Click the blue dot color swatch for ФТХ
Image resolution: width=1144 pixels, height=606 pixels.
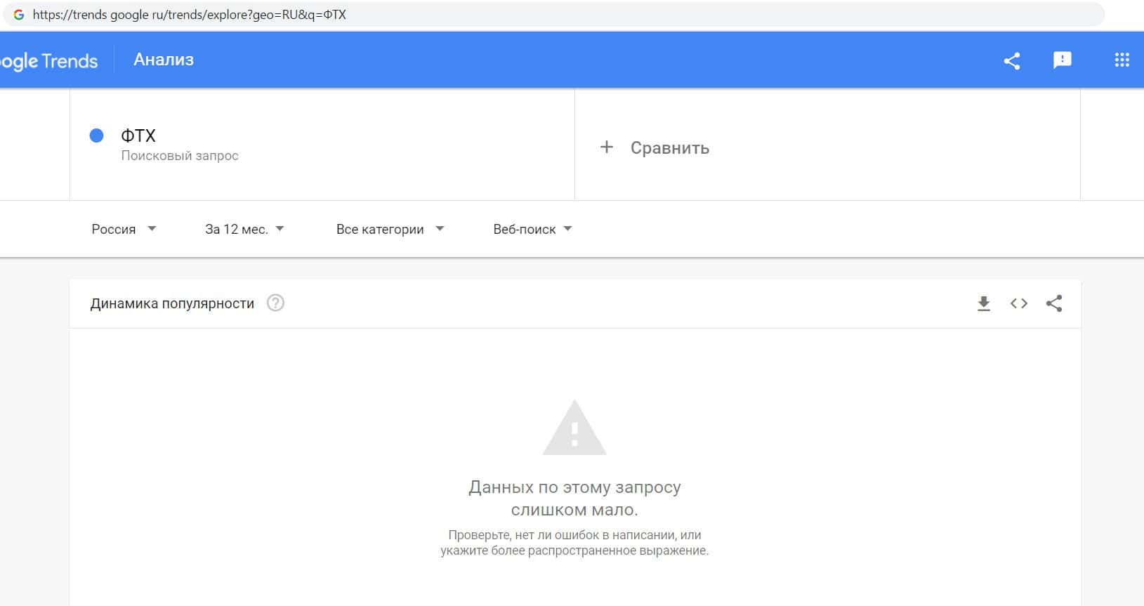(97, 136)
